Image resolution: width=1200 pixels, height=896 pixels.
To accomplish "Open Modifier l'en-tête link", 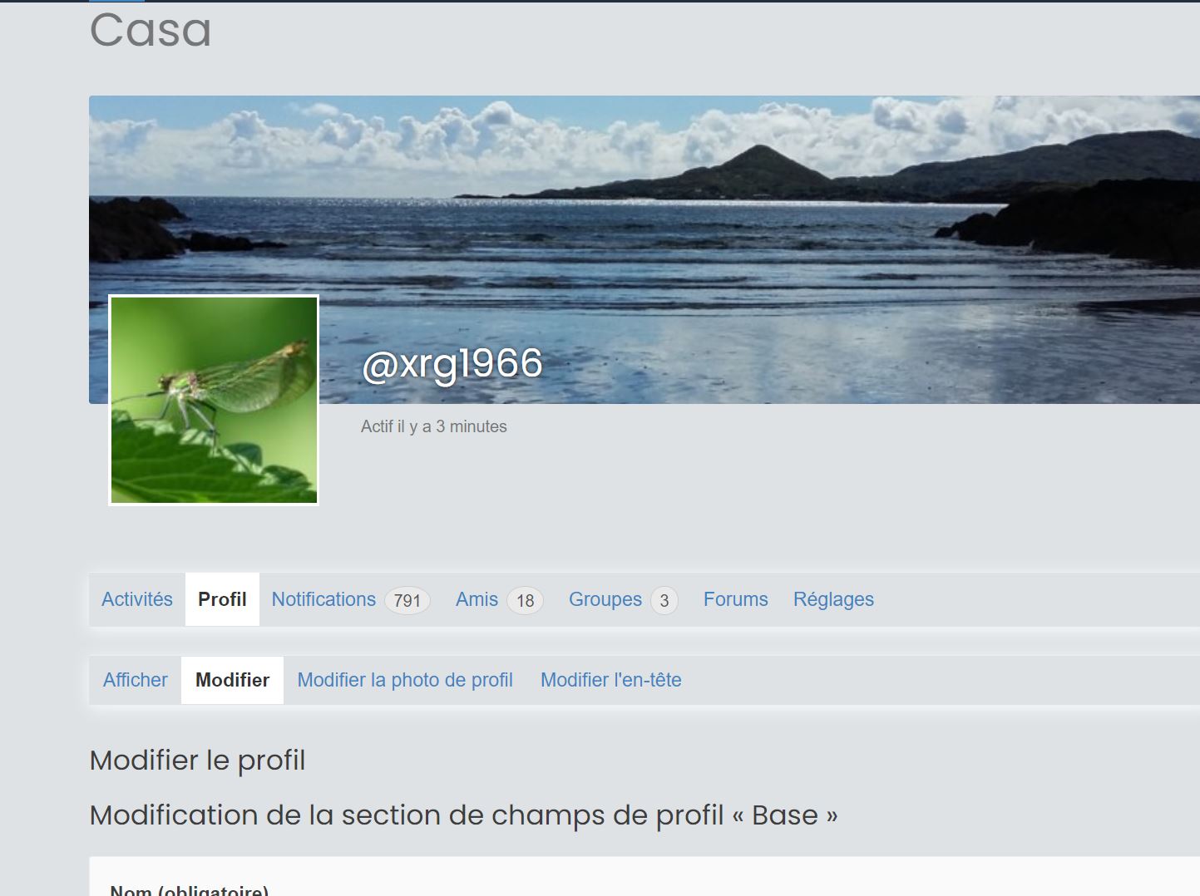I will (611, 680).
